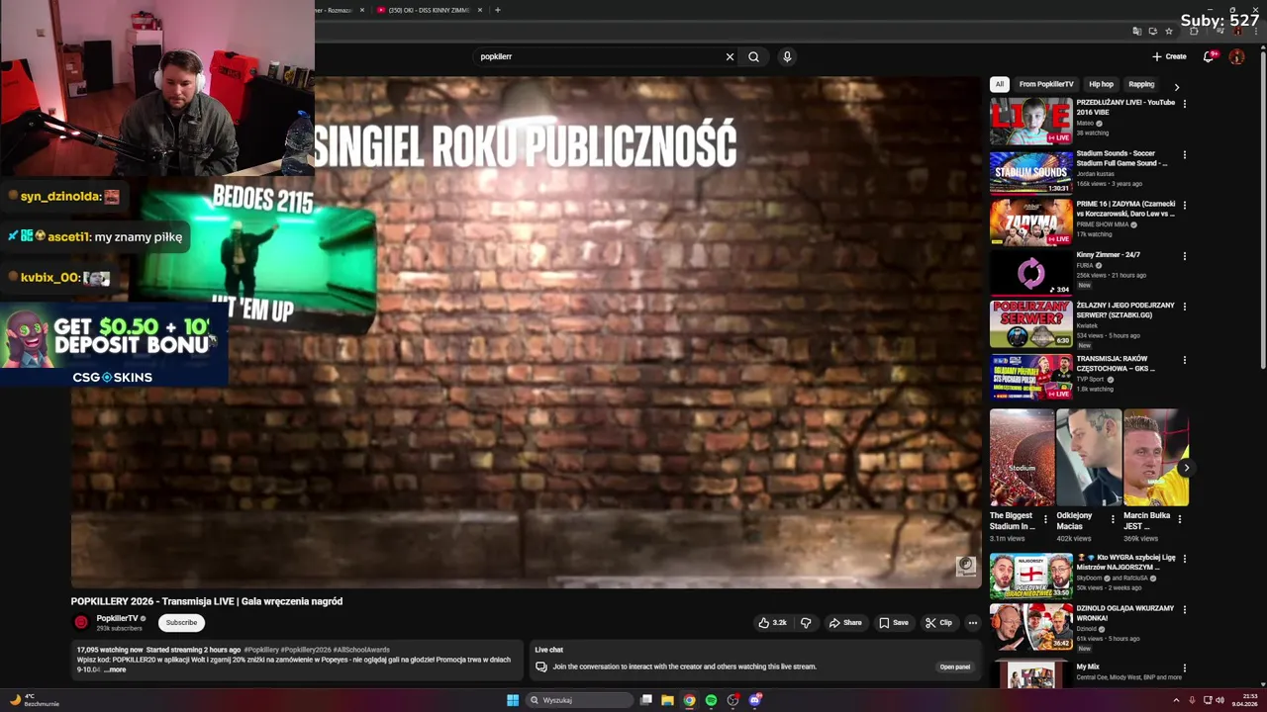Open options for Odklejony Macias short
Image resolution: width=1267 pixels, height=712 pixels.
(x=1113, y=518)
